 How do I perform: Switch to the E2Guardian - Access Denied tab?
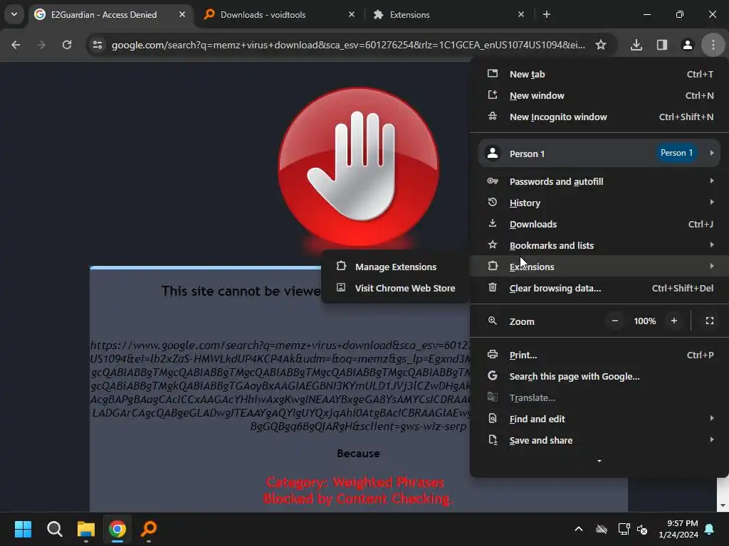tap(112, 14)
